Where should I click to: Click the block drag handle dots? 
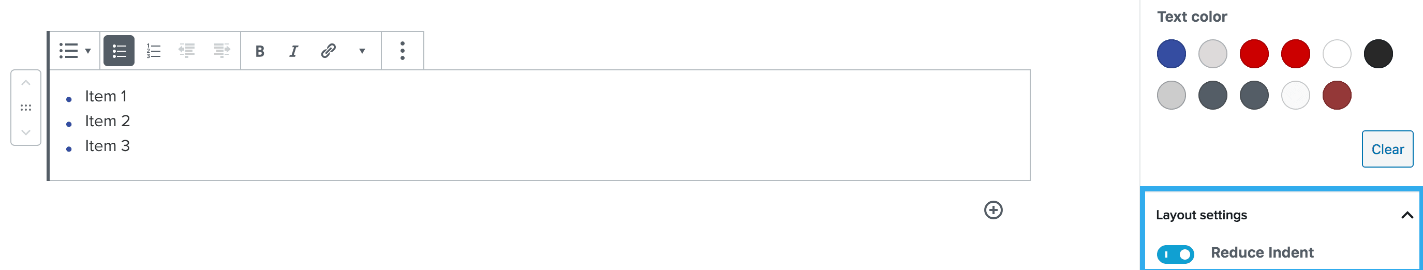point(26,108)
